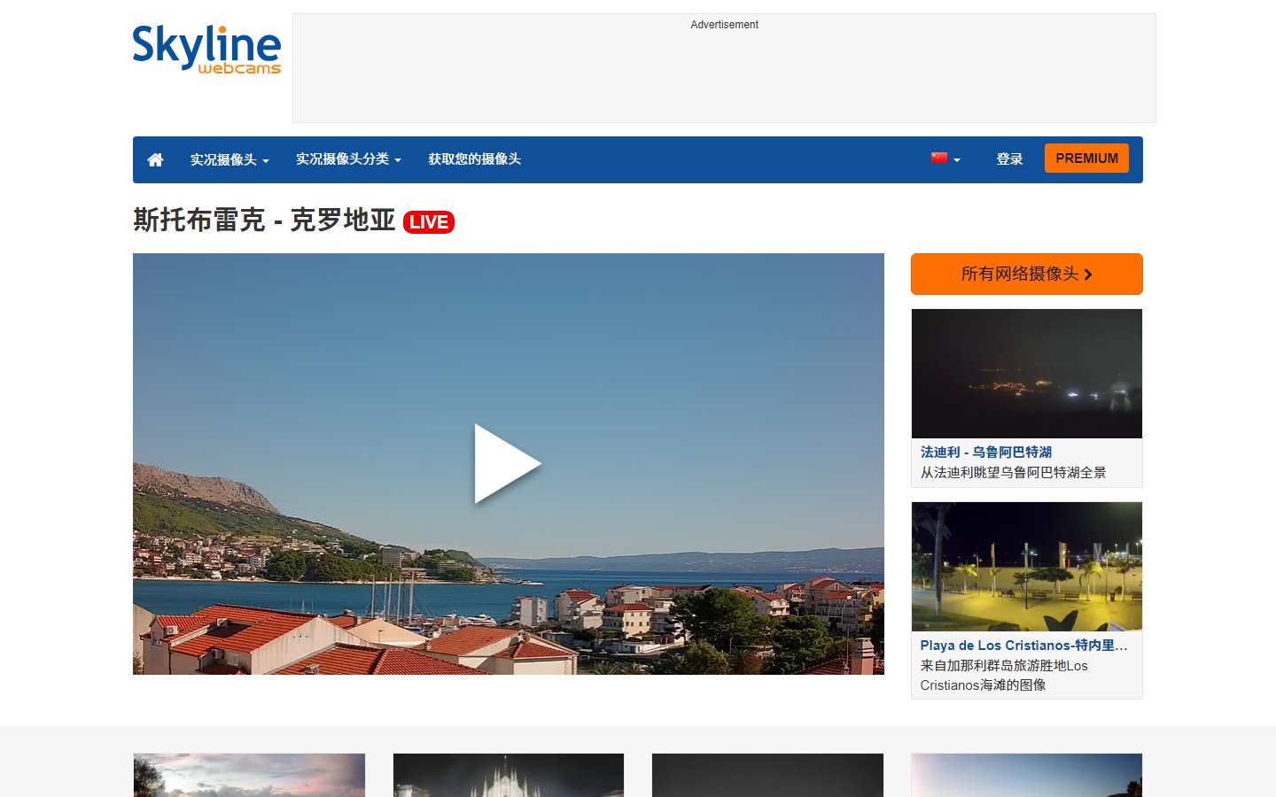Open the sunset clouds webcam thumbnail
The height and width of the screenshot is (797, 1276).
click(x=249, y=775)
